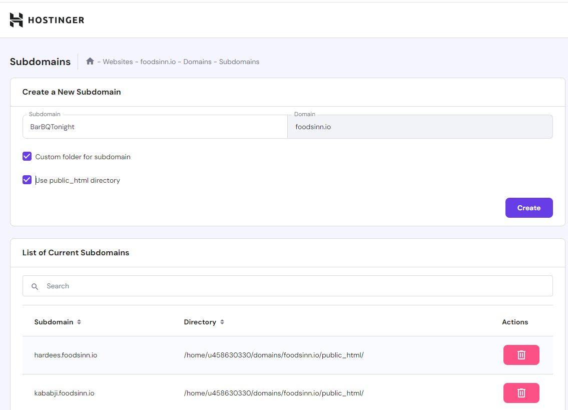Click the Domain field showing foodsinn.io
This screenshot has width=568, height=410.
pos(419,127)
